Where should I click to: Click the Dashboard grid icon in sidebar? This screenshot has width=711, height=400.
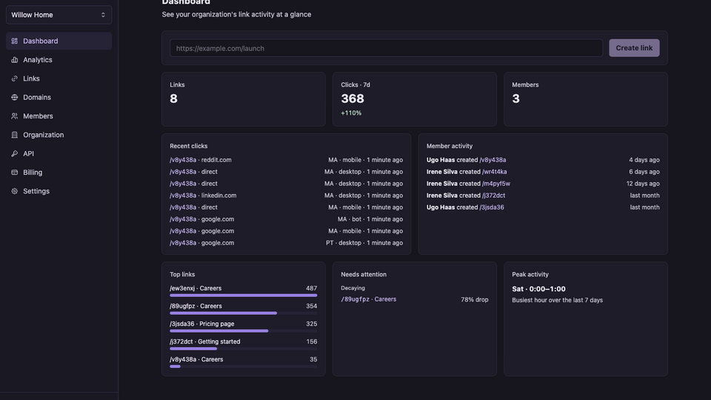click(x=15, y=41)
